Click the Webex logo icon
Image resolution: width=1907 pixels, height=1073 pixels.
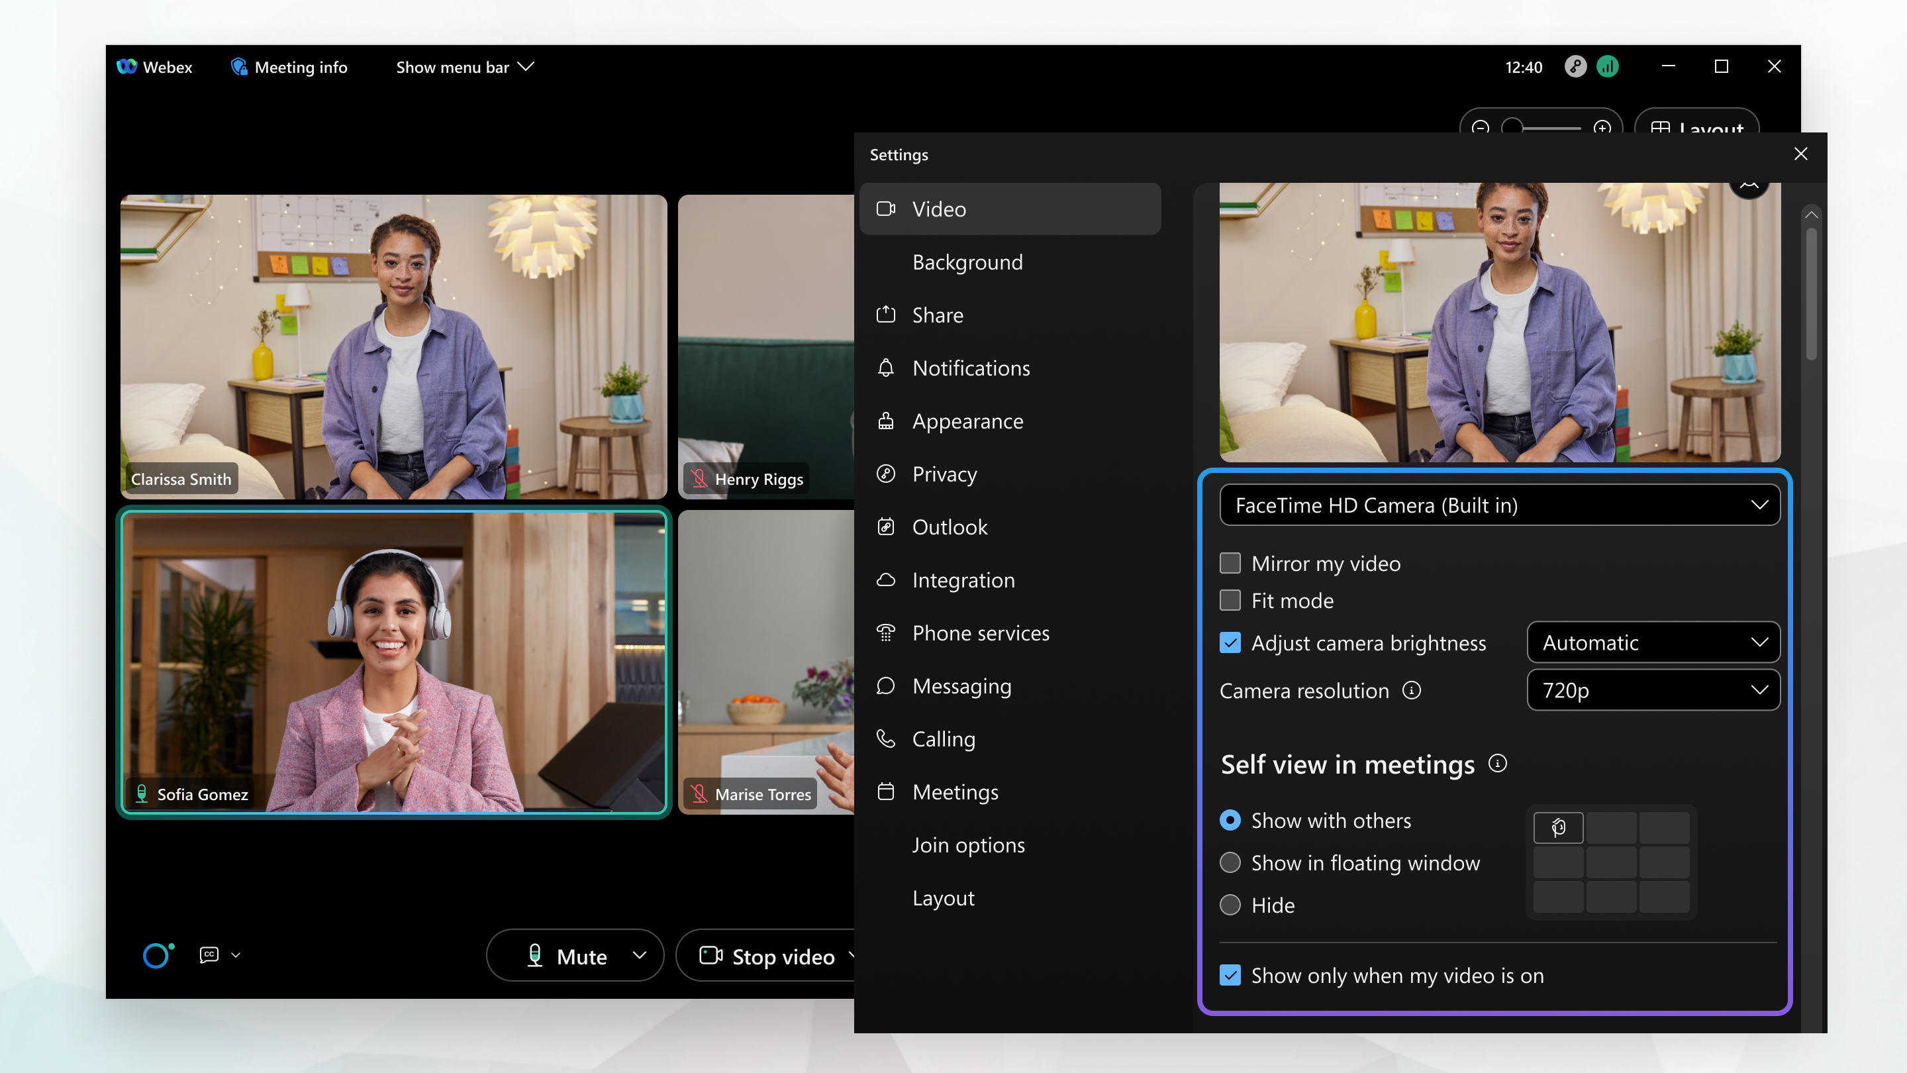(x=128, y=67)
